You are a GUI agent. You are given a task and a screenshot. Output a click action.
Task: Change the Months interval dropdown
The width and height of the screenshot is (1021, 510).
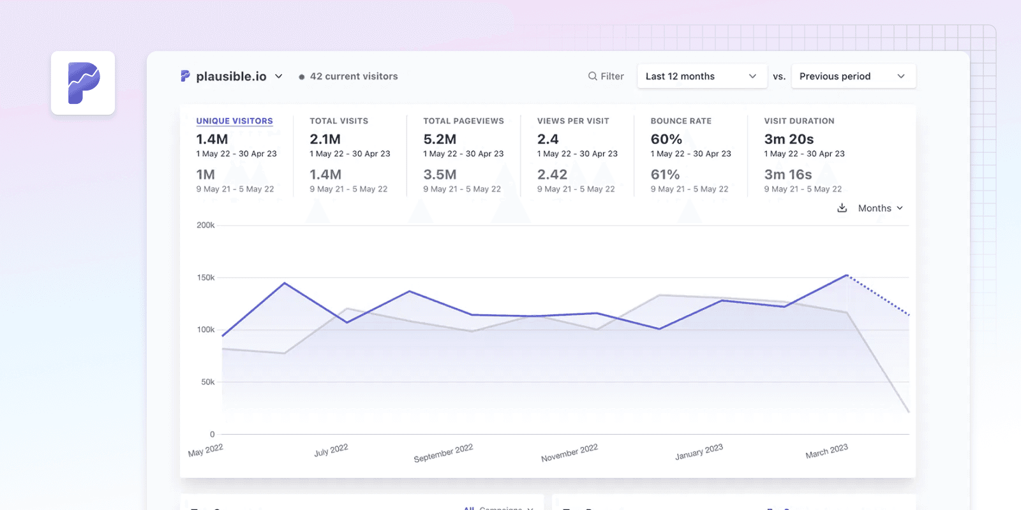[x=881, y=208]
